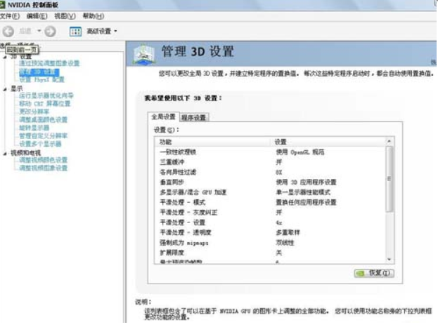Select 管理 3D 设置 in the tree
This screenshot has height=327, width=438.
pyautogui.click(x=39, y=72)
